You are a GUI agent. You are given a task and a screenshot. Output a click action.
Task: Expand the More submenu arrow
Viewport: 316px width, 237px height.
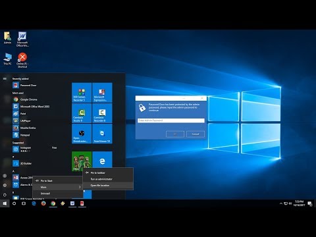tap(80, 187)
